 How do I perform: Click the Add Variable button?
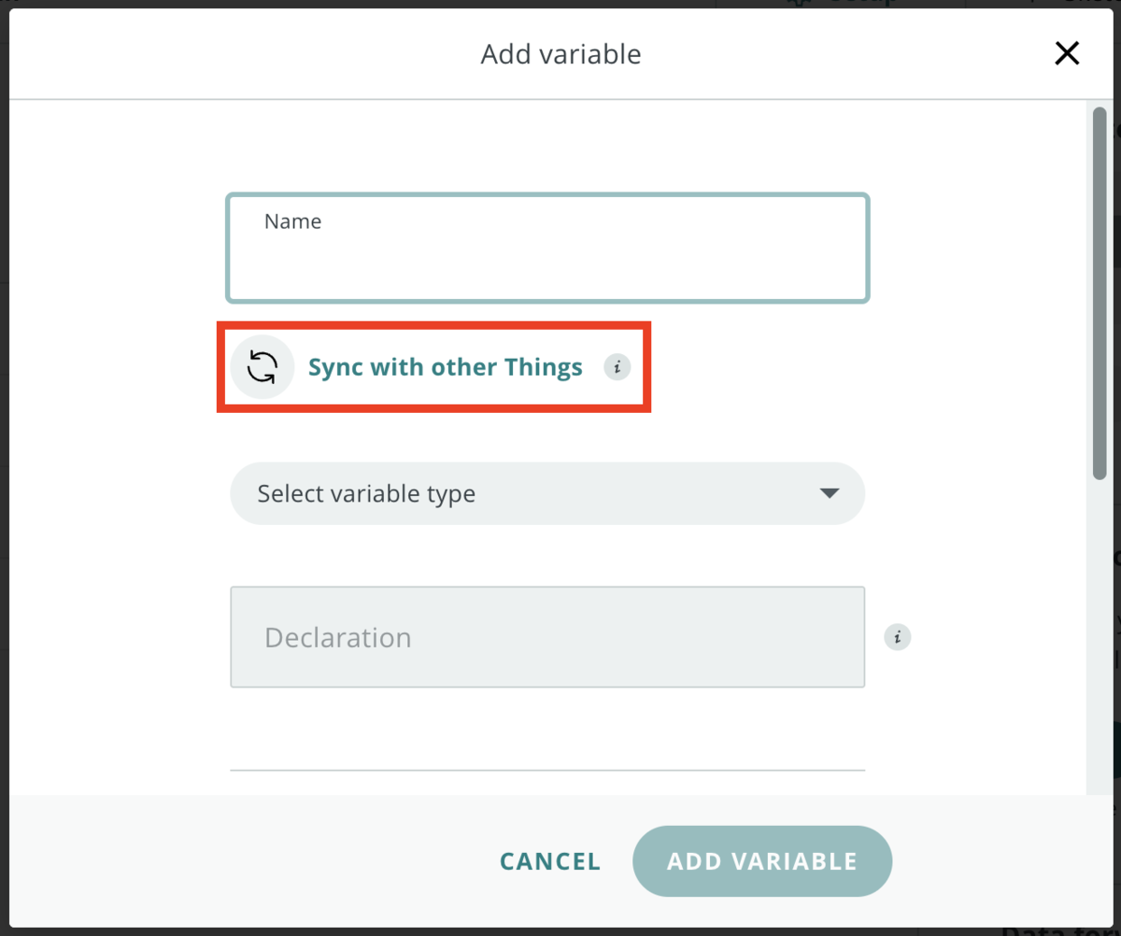(x=761, y=860)
